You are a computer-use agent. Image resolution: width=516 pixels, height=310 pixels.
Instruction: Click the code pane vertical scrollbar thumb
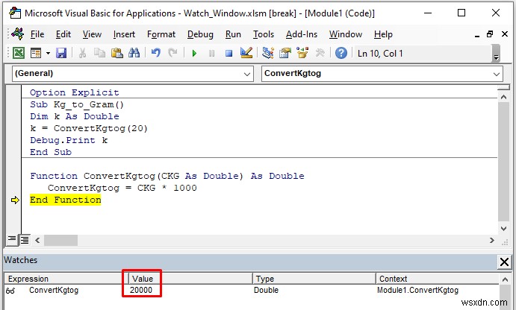tap(503, 162)
